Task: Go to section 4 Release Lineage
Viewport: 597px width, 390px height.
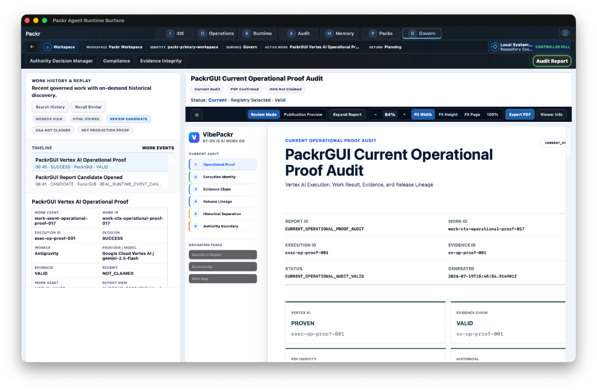Action: (x=223, y=202)
